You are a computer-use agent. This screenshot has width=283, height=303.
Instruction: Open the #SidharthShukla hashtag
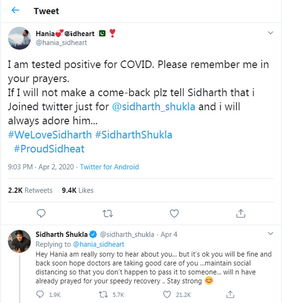pos(133,134)
